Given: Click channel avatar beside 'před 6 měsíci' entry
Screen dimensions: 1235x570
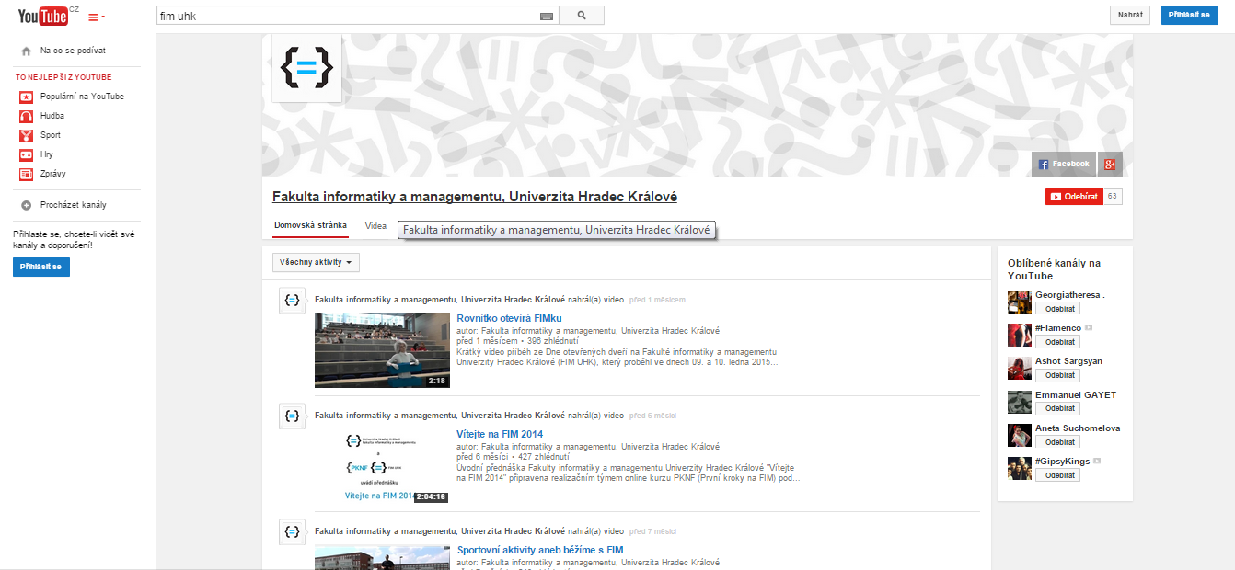Looking at the screenshot, I should click(x=292, y=416).
